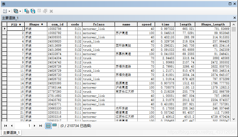Switch to the 主要道路_1 bottom tab

click(x=11, y=133)
